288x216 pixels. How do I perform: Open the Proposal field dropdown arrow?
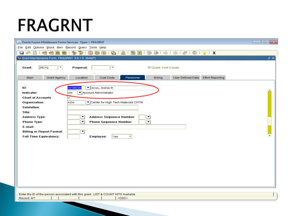[112, 67]
